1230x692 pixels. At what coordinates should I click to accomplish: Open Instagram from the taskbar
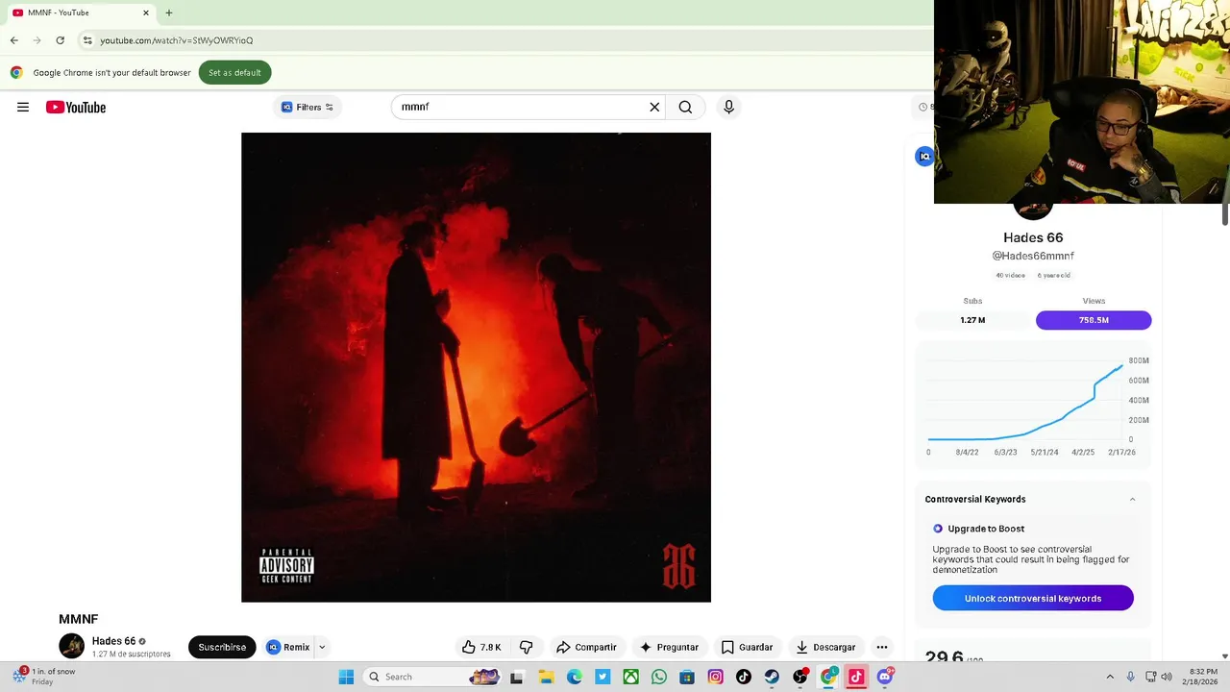tap(715, 677)
